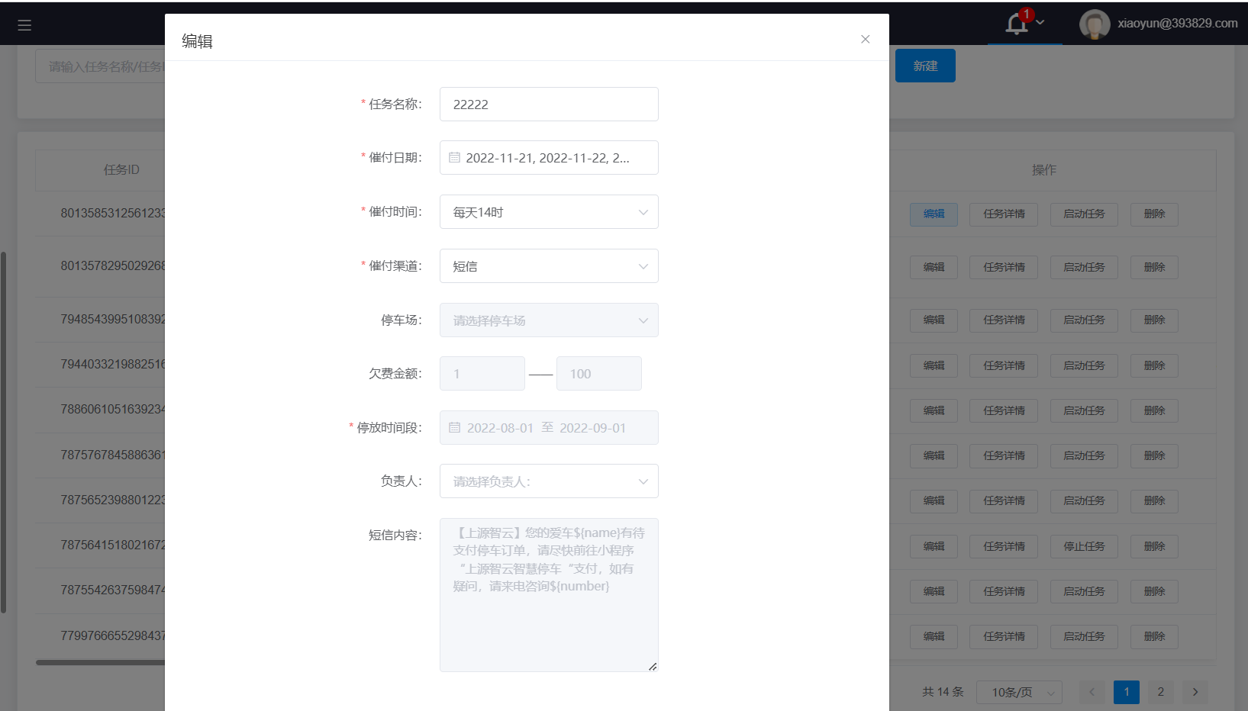
Task: Expand the 催付渠道 dropdown
Action: [549, 266]
